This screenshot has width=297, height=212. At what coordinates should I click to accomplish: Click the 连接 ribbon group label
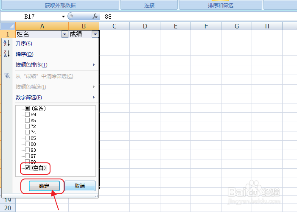point(149,5)
